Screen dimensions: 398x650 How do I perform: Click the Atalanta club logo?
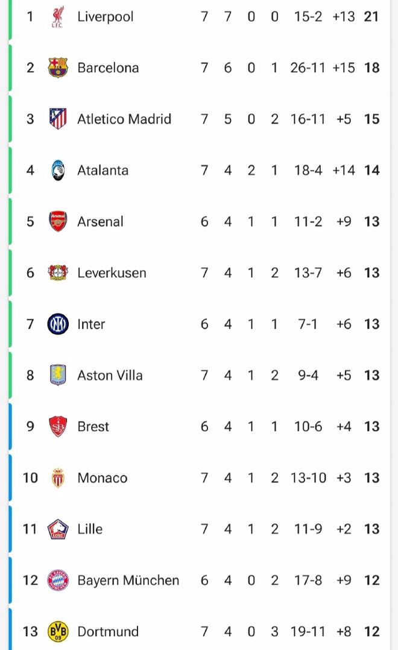(58, 170)
